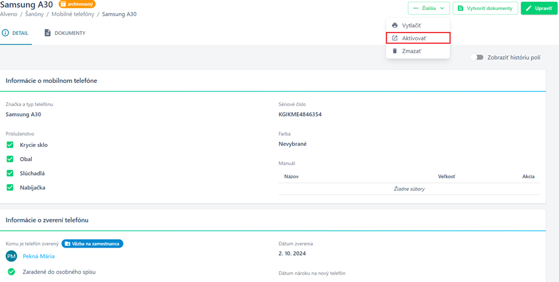The width and height of the screenshot is (559, 282).
Task: Click the Informácie o zverení telefónu heading
Action: pos(47,220)
